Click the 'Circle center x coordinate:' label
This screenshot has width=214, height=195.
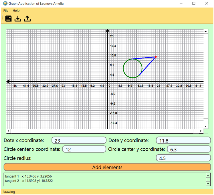pos(32,149)
